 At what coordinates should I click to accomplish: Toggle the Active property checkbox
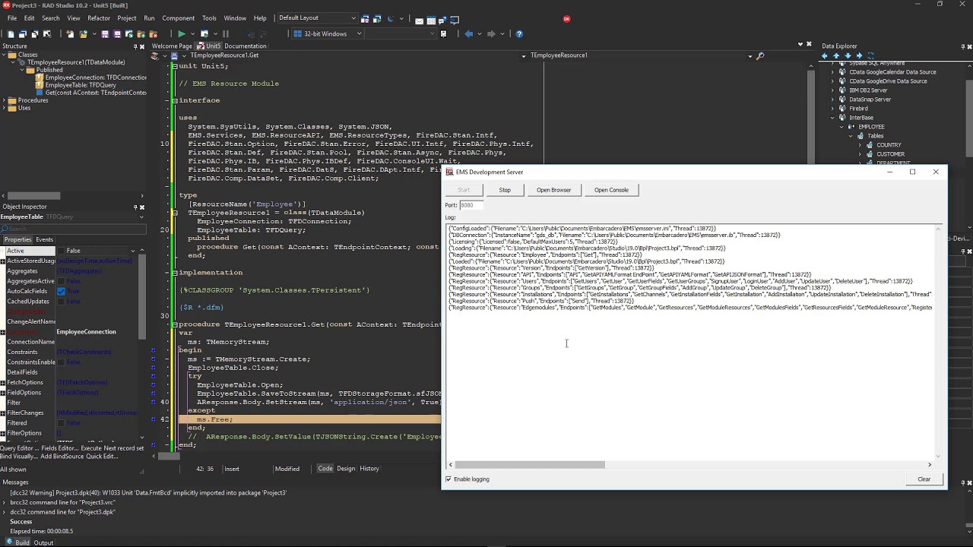[61, 250]
